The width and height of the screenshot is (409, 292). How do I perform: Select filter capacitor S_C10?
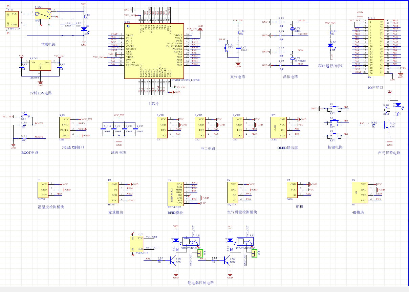tap(103, 129)
